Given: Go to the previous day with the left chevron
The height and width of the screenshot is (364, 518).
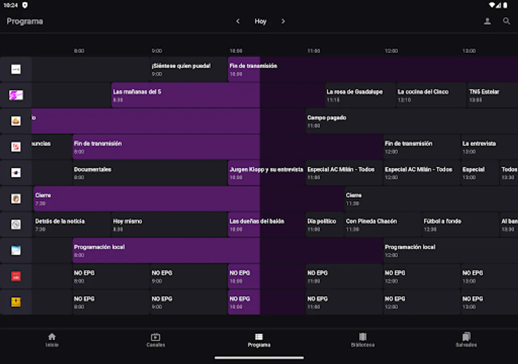Looking at the screenshot, I should tap(238, 21).
